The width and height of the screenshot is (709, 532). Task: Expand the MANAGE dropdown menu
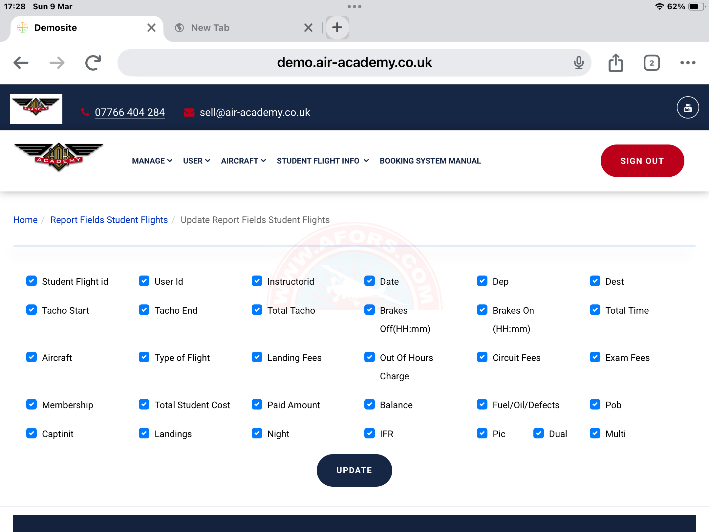(x=152, y=161)
